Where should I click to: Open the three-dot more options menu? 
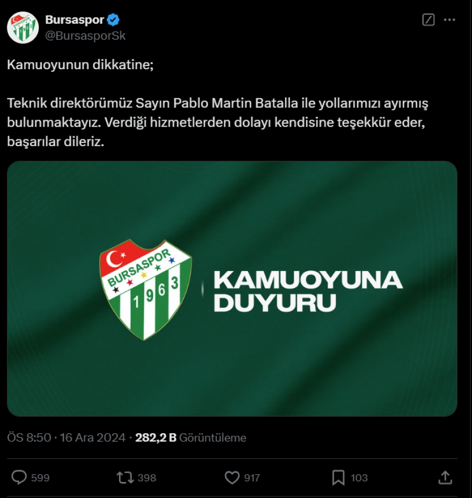[x=449, y=20]
